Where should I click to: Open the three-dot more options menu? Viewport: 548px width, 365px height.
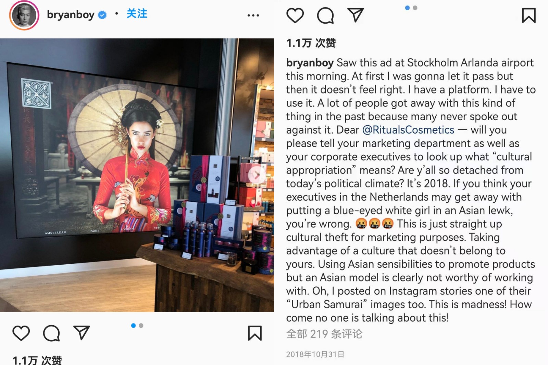(253, 15)
